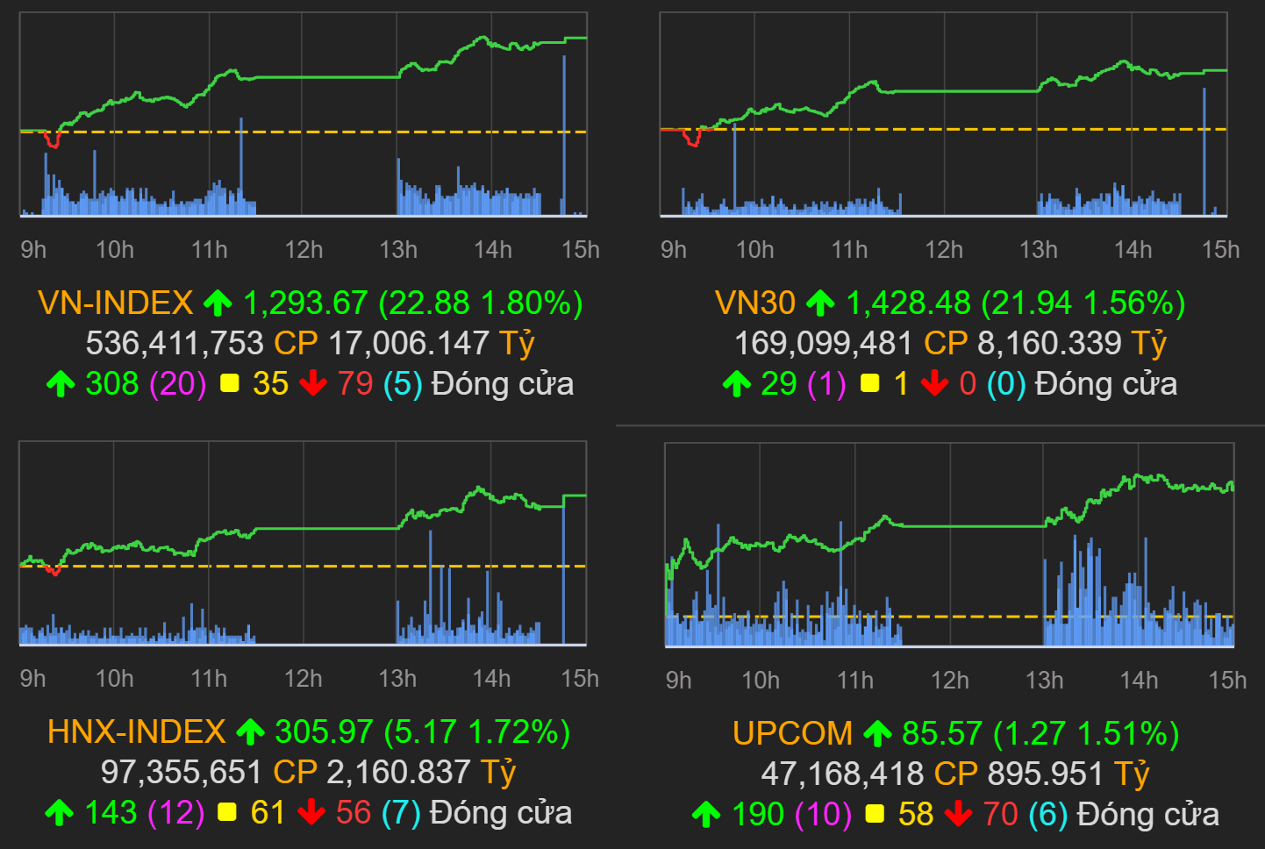Click VN30 status Đóng cửa
This screenshot has height=849, width=1265.
[x=1106, y=384]
